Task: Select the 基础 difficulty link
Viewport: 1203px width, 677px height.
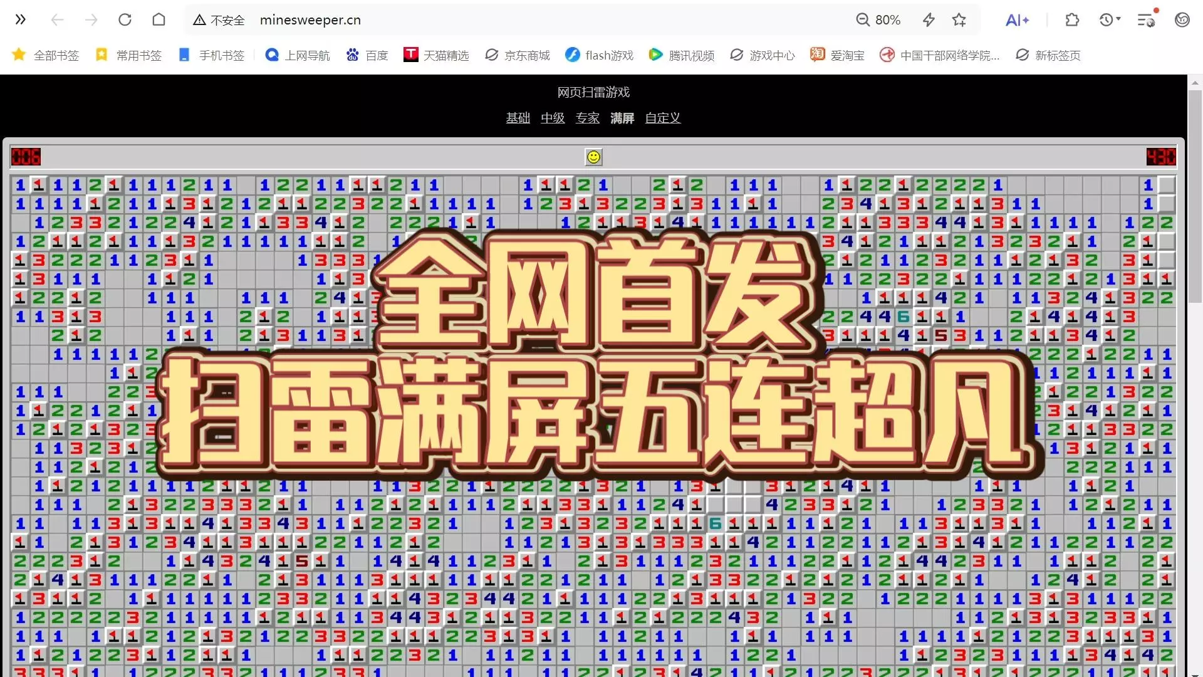Action: tap(518, 118)
